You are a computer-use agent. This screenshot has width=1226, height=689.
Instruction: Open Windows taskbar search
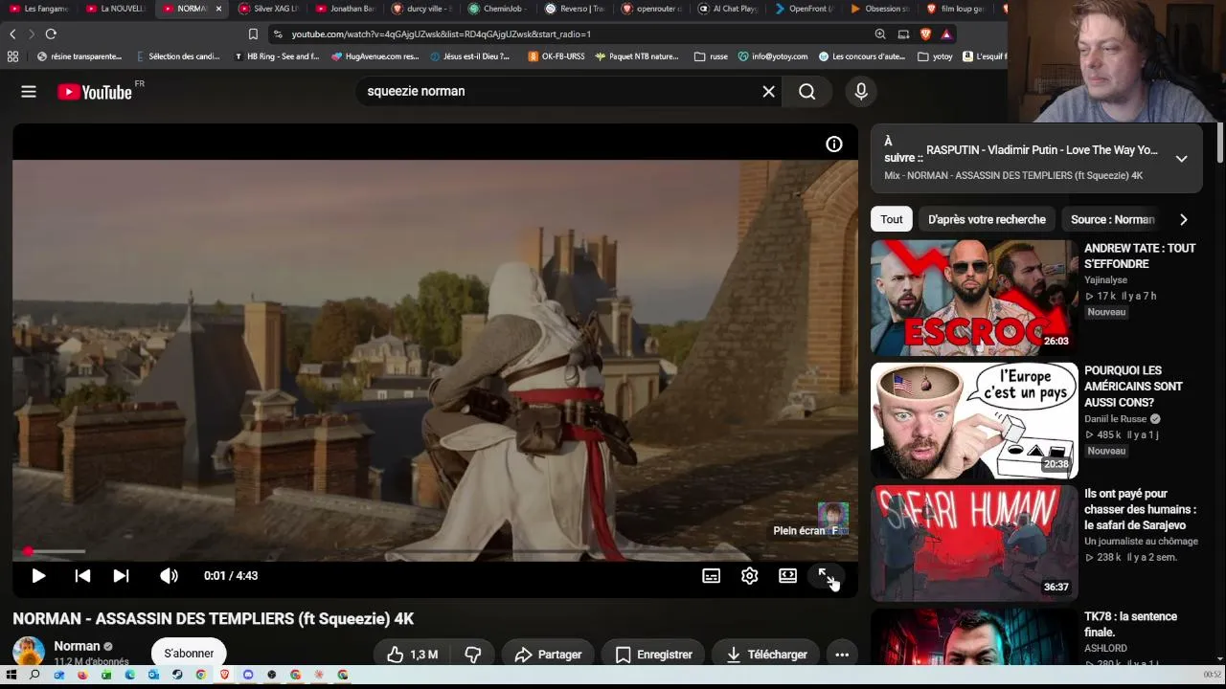(34, 675)
